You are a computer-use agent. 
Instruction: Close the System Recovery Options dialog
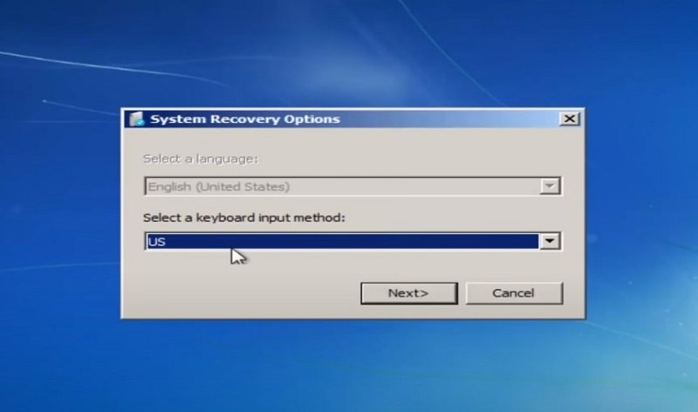click(x=569, y=119)
